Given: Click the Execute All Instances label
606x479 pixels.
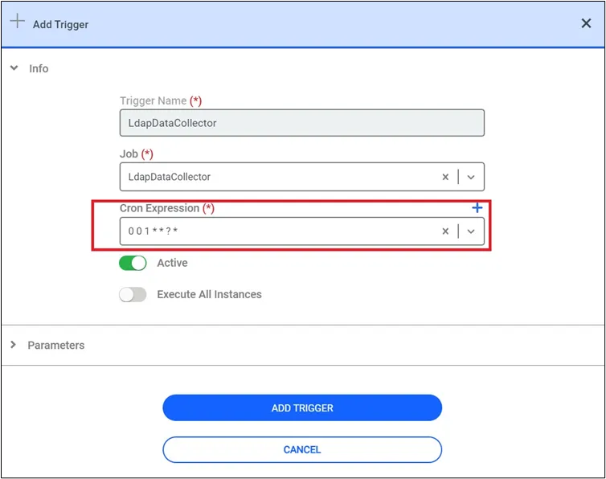Looking at the screenshot, I should tap(209, 295).
